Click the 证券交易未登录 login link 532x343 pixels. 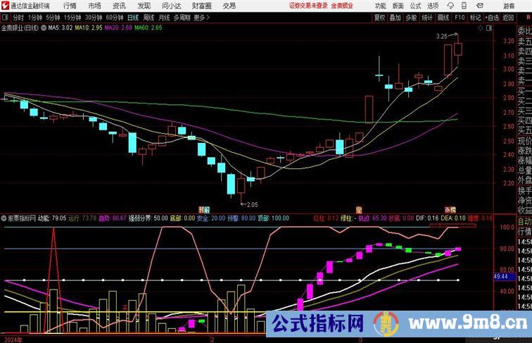tap(308, 6)
